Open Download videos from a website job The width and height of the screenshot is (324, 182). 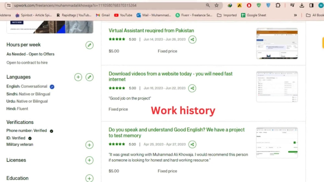tap(170, 77)
